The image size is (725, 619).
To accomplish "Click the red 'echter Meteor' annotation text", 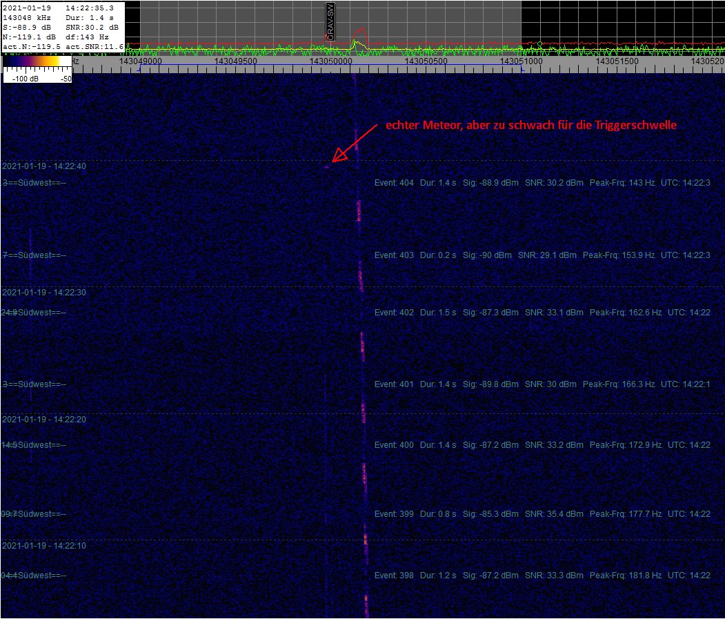I will pos(531,126).
